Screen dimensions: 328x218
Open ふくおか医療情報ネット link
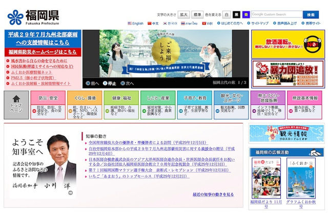point(31,72)
